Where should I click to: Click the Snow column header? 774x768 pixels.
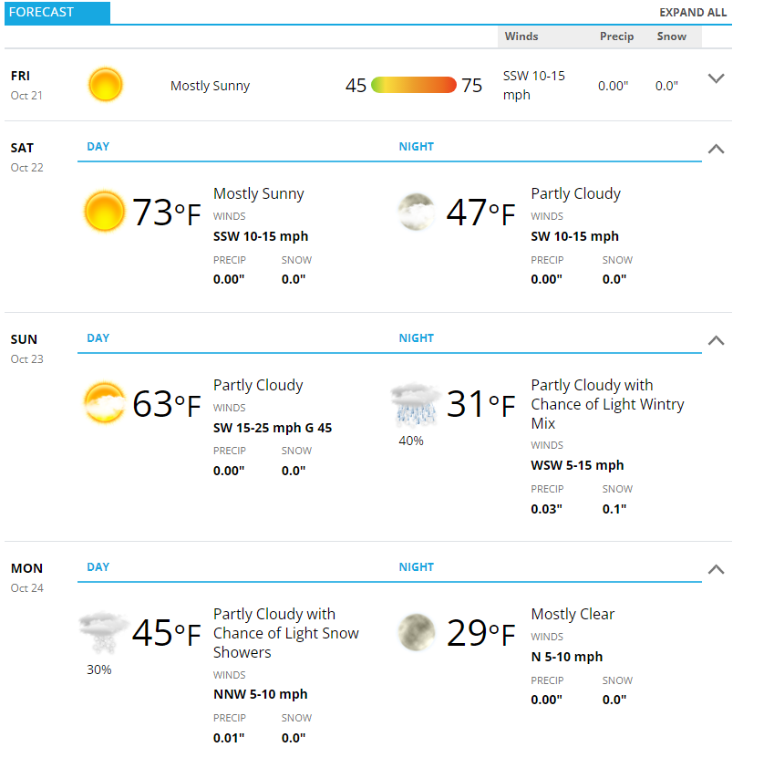pyautogui.click(x=671, y=36)
